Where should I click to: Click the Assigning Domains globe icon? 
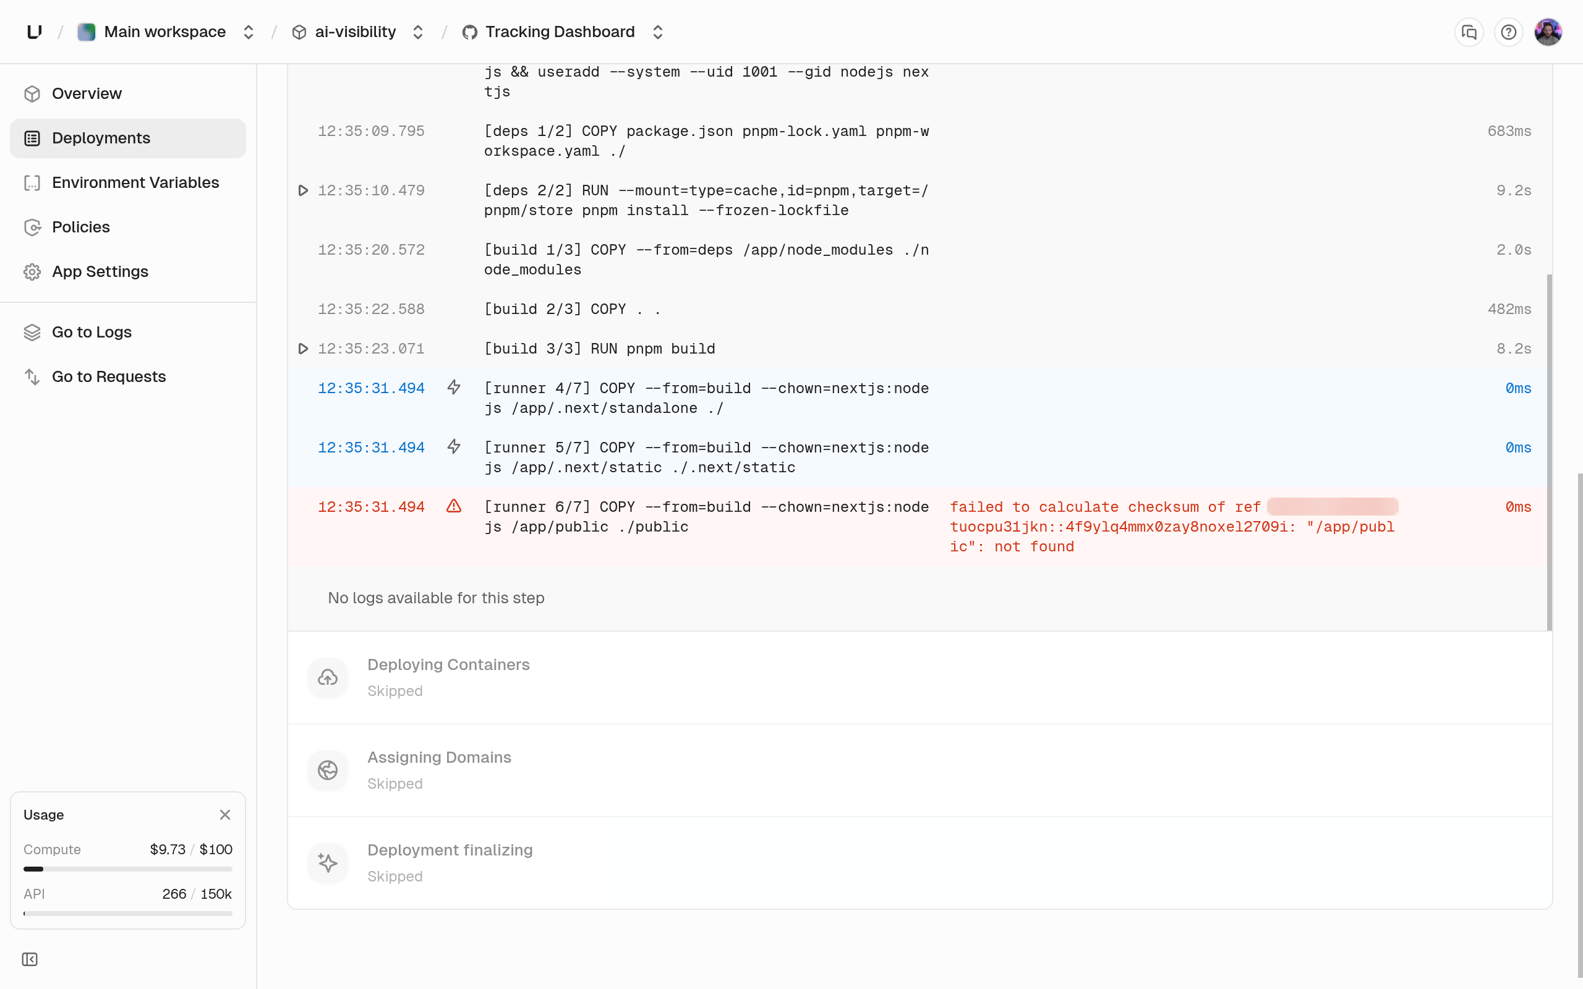328,771
